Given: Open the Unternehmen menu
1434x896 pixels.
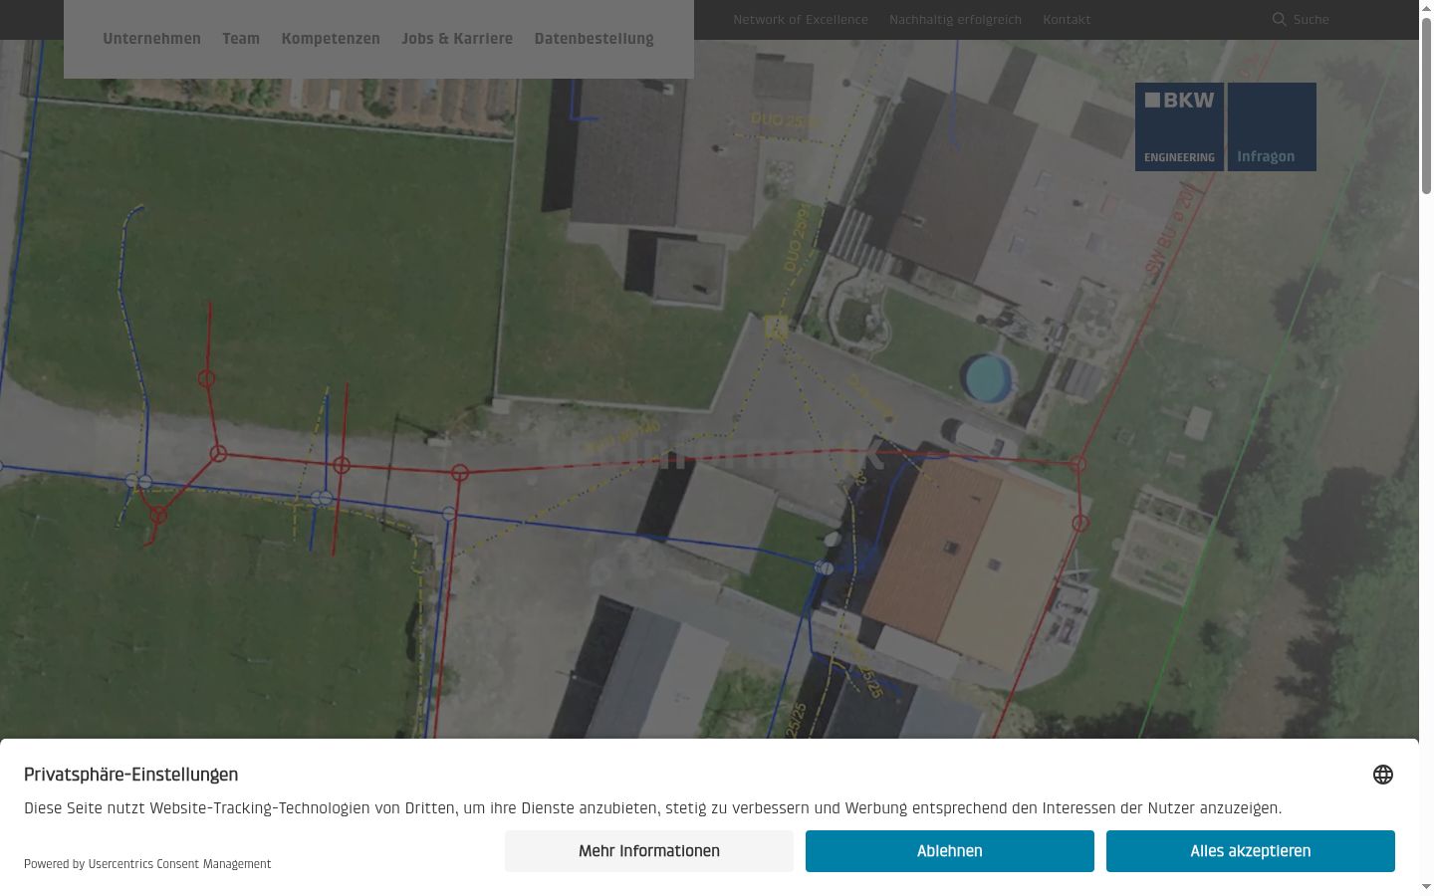Looking at the screenshot, I should click(151, 39).
